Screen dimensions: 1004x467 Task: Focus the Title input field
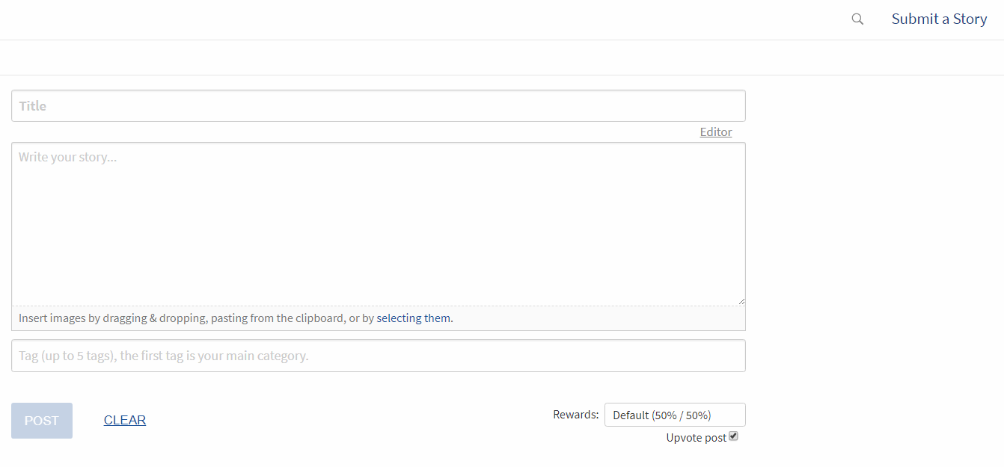(x=378, y=106)
